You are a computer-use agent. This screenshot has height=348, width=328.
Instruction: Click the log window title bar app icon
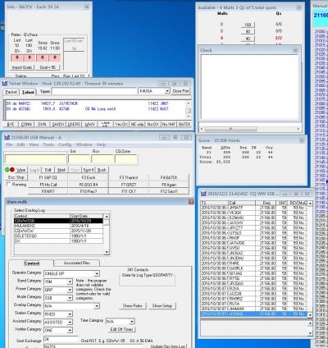tap(203, 194)
